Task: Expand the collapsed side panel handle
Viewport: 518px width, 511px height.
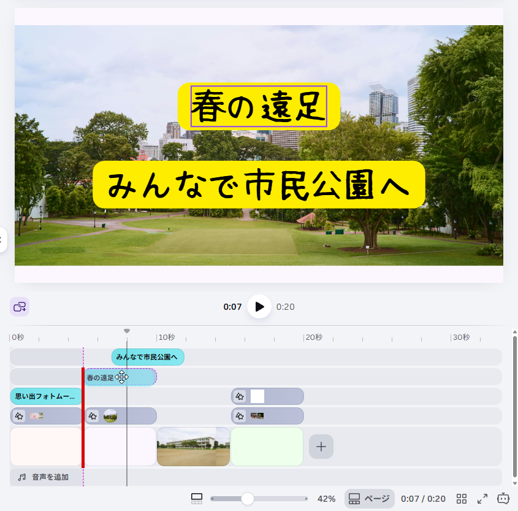Action: 2,240
